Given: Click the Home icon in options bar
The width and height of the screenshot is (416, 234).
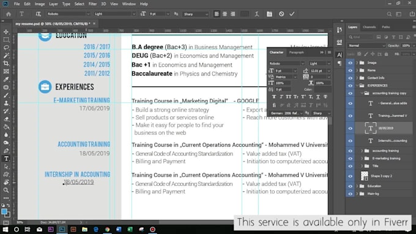Looking at the screenshot, I should point(9,14).
